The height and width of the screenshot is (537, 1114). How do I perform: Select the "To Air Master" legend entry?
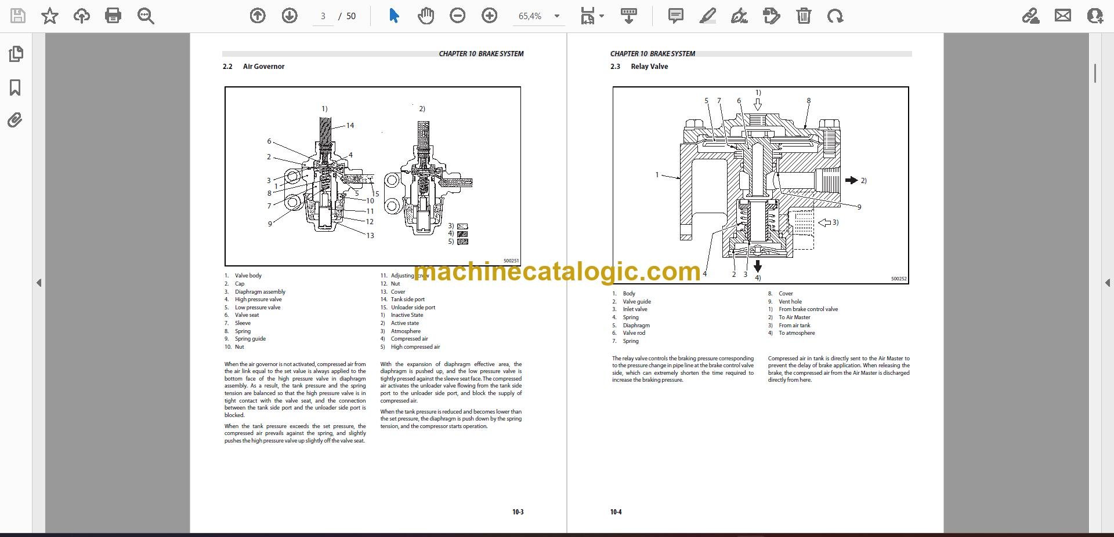pos(794,317)
